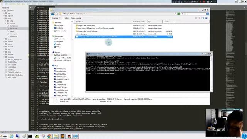Open Google Chrome from the taskbar
Viewport: 247px width, 139px height.
49,136
